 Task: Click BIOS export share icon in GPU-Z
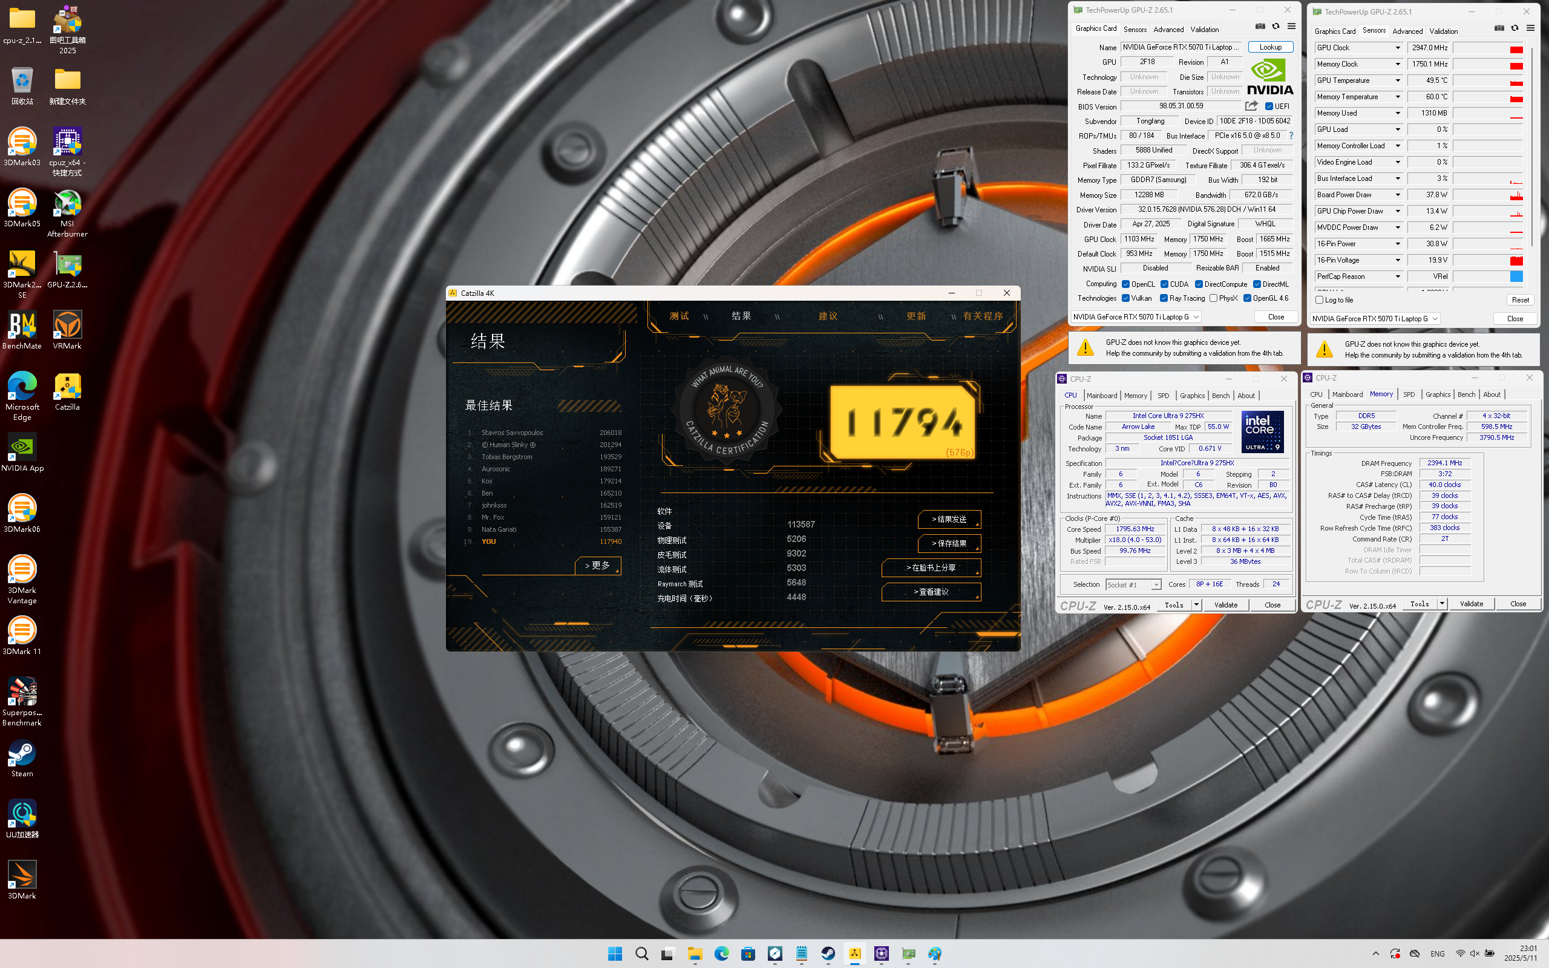click(x=1251, y=106)
